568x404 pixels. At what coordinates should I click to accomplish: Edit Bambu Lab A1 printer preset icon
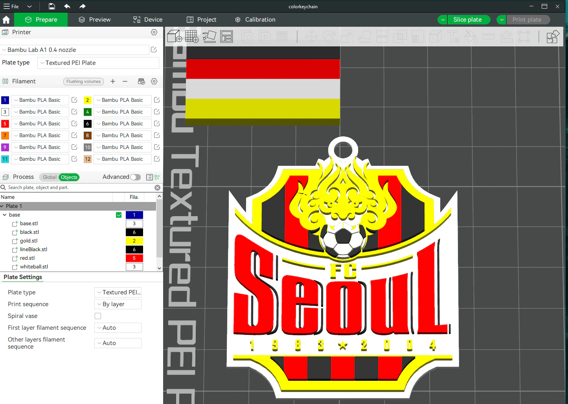(x=154, y=50)
